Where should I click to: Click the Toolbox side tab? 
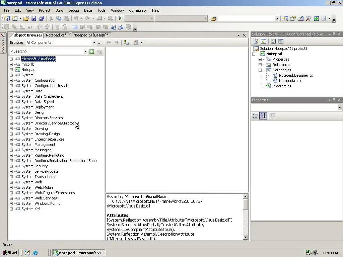3,43
